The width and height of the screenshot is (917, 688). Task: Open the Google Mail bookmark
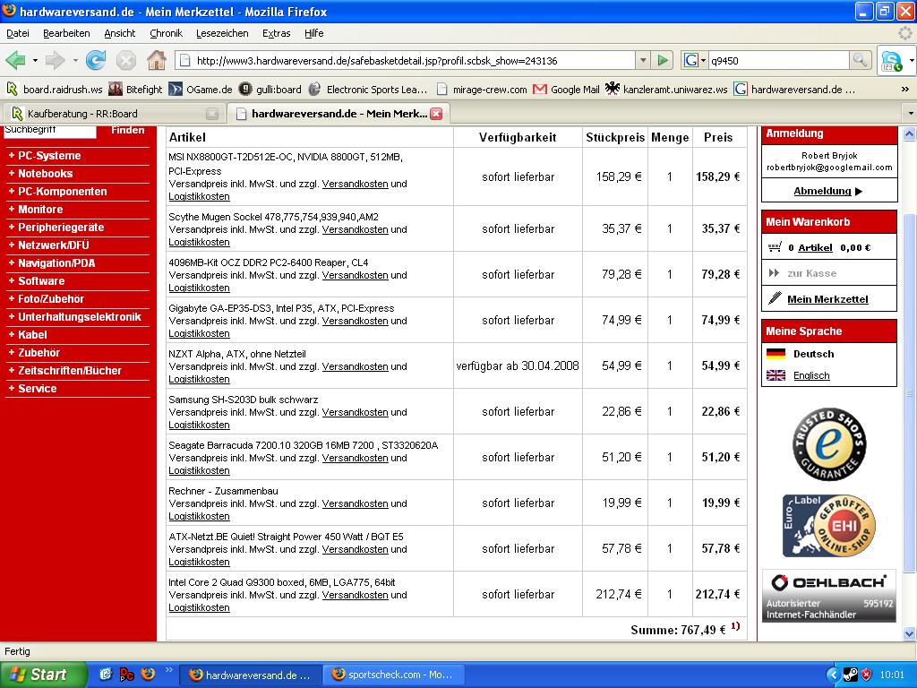tap(566, 90)
